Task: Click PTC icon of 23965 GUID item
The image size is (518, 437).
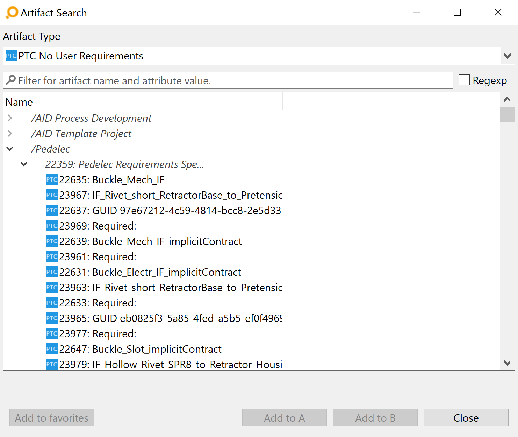Action: [x=52, y=318]
